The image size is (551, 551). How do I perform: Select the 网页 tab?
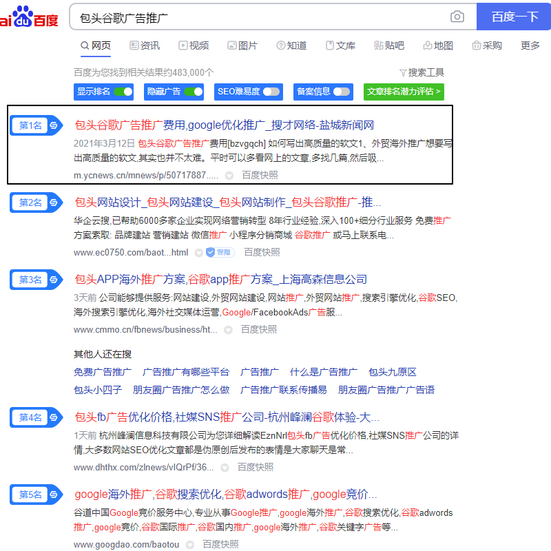pyautogui.click(x=96, y=45)
